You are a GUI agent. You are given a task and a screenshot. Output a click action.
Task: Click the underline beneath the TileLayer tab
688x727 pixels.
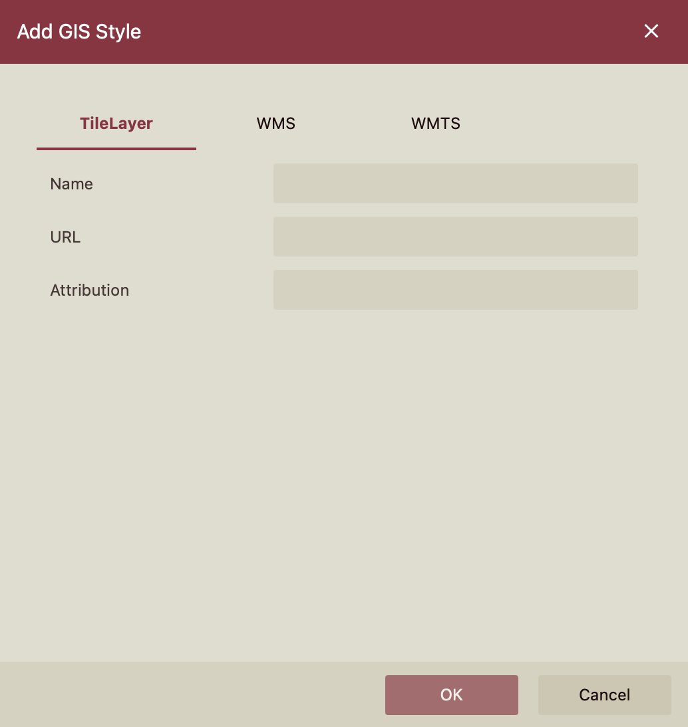coord(116,149)
